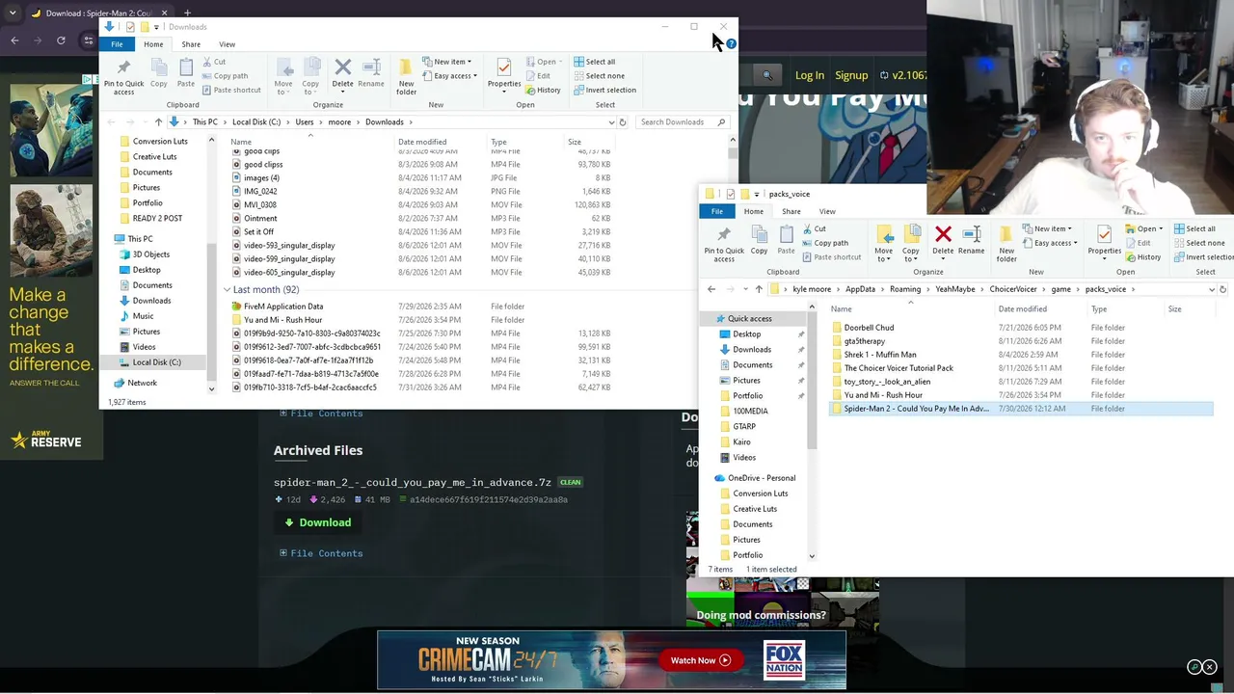Screen dimensions: 1234x694
Task: Click Rename in the packs_voice ribbon
Action: (971, 240)
